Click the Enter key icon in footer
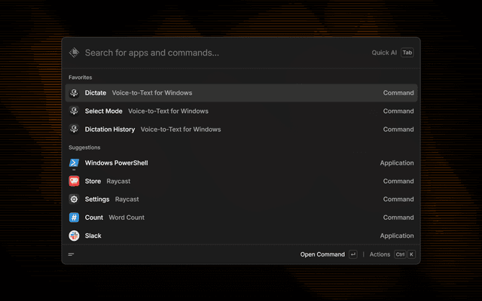Screen dimensions: 482x301 click(x=352, y=254)
